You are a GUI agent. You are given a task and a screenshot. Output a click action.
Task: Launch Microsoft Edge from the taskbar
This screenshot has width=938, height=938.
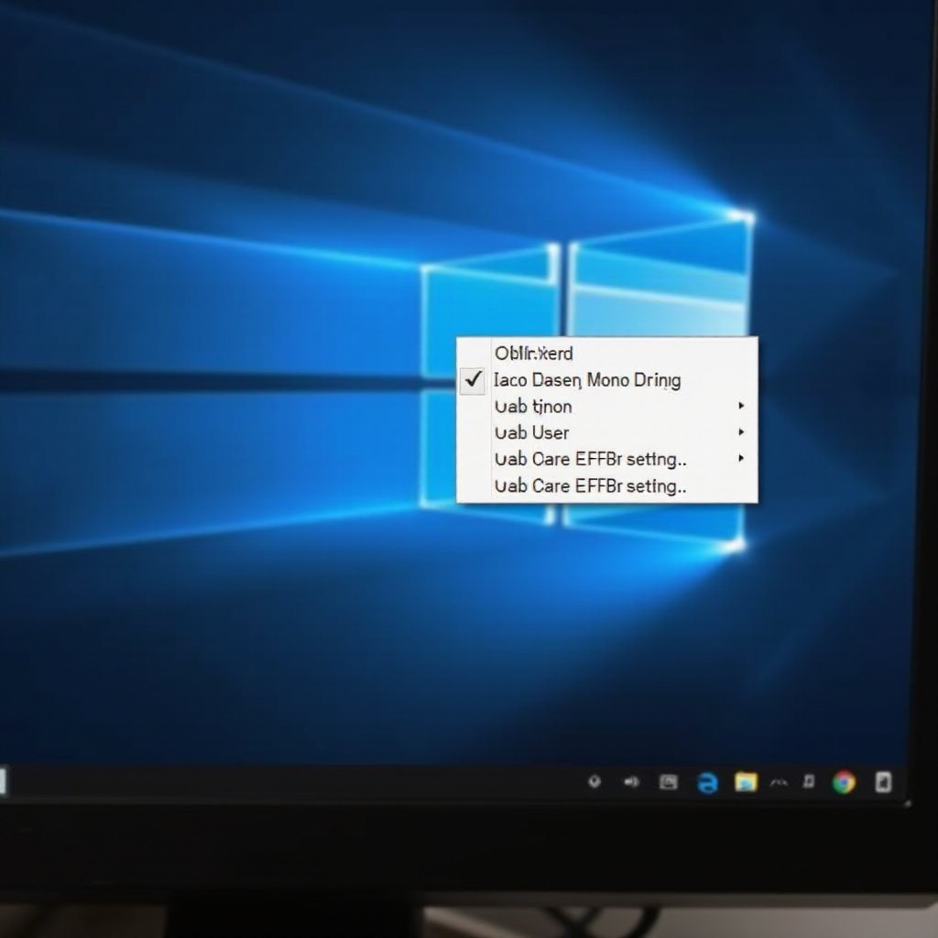point(707,782)
